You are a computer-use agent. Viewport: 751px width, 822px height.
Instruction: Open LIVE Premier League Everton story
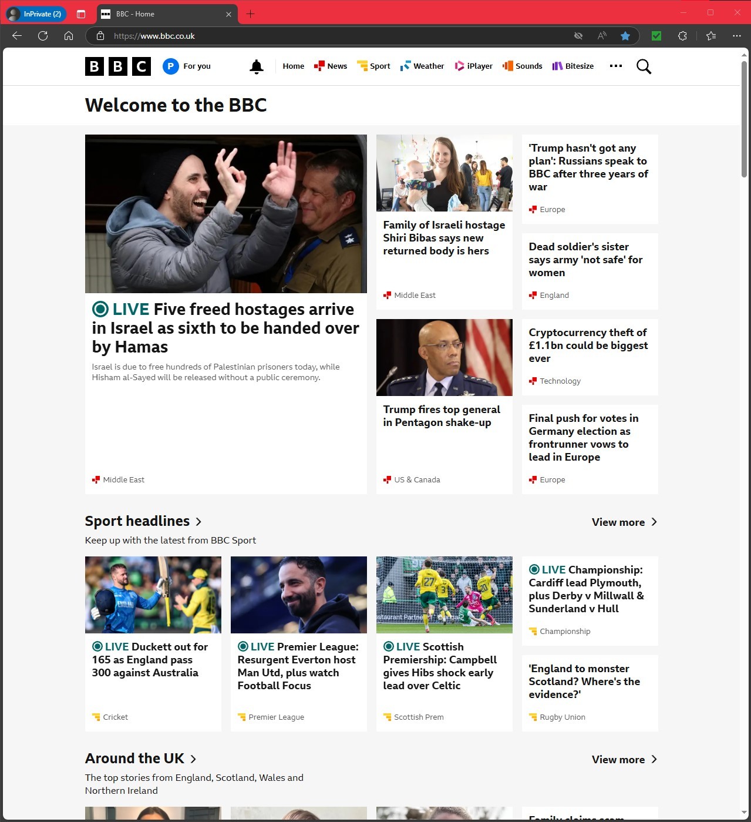[298, 666]
